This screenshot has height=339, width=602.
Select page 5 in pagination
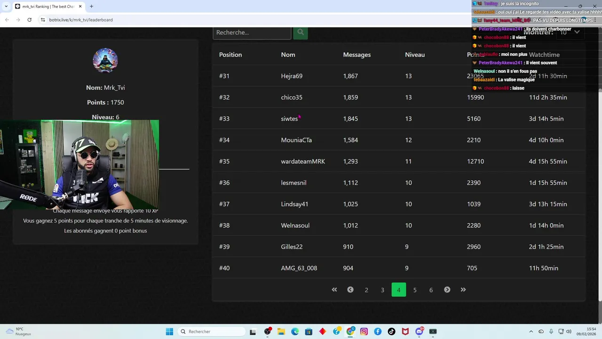[415, 290]
